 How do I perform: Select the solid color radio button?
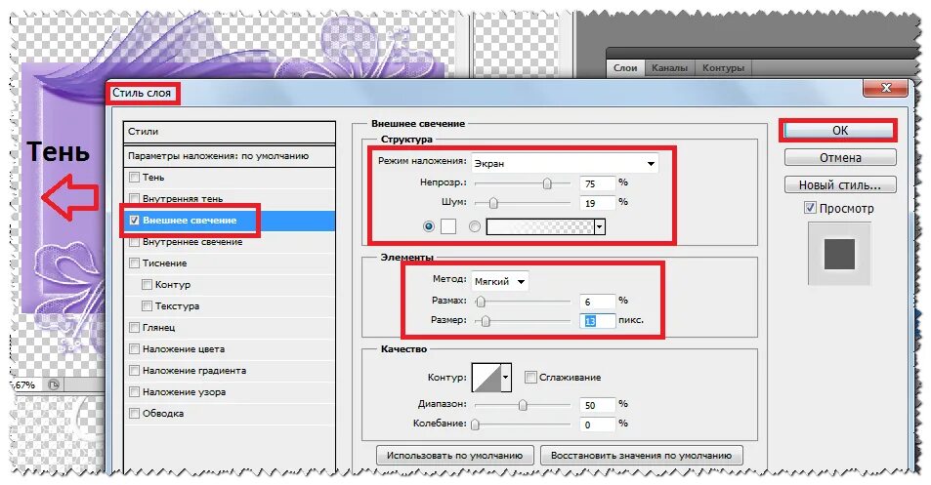[429, 226]
